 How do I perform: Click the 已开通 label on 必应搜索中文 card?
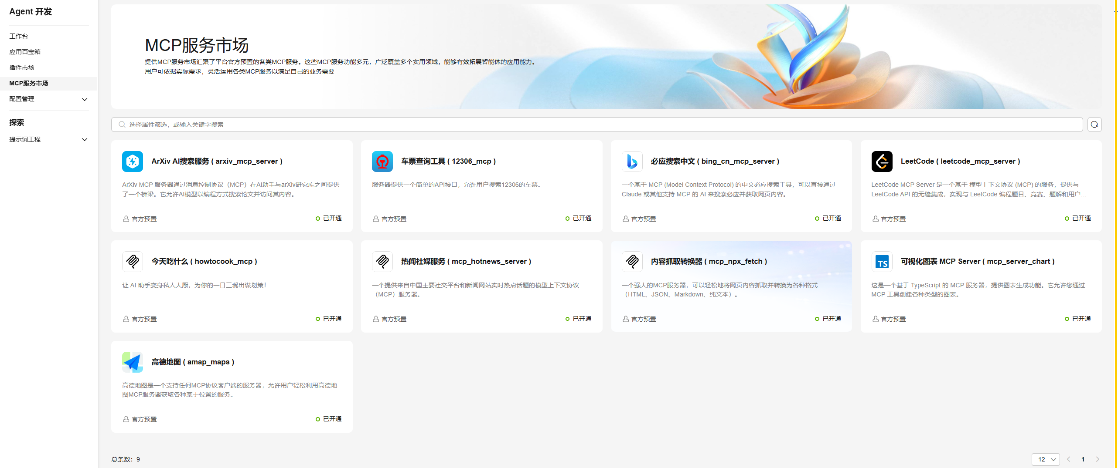(x=832, y=219)
